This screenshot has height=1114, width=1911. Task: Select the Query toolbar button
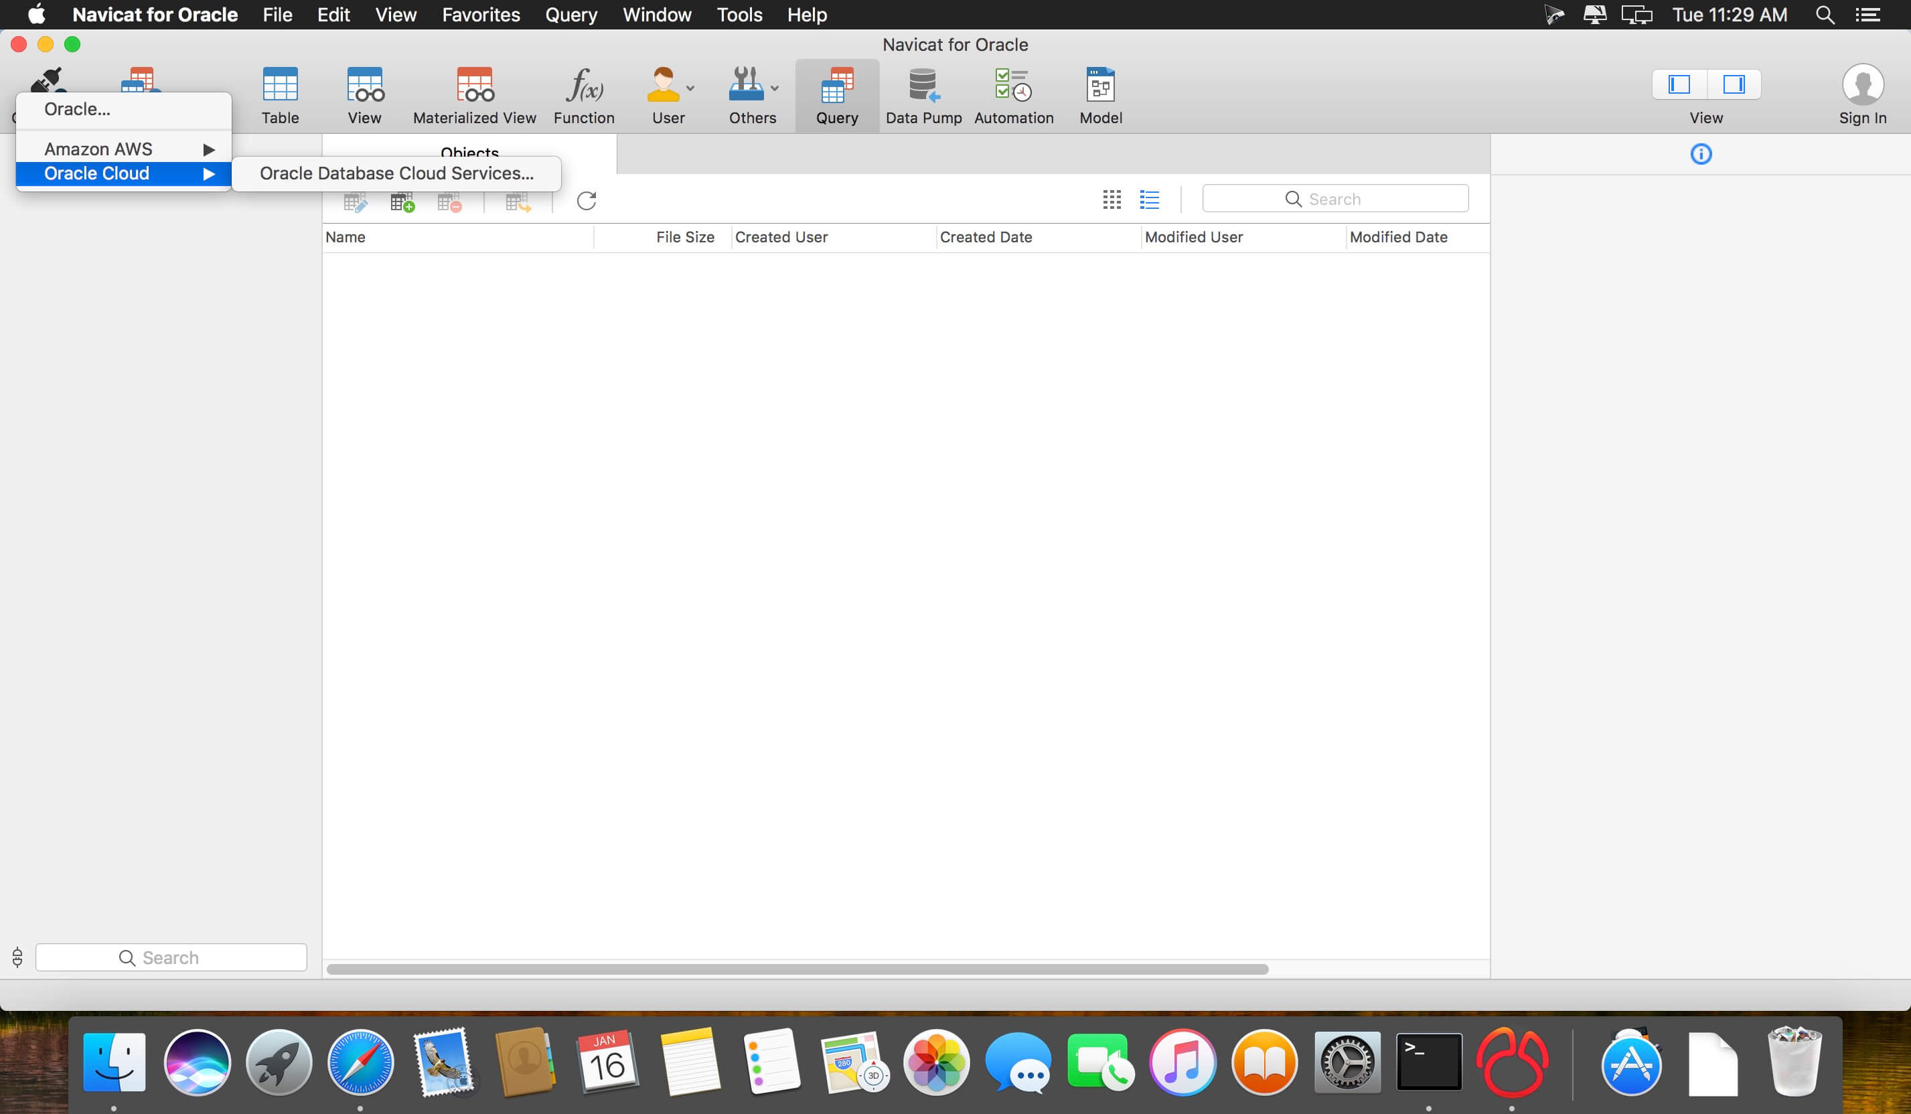click(837, 95)
